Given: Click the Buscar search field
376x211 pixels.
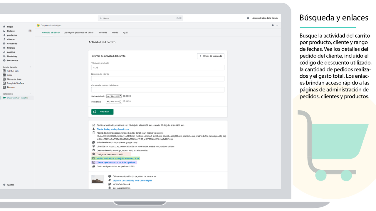Looking at the screenshot, I should [140, 18].
